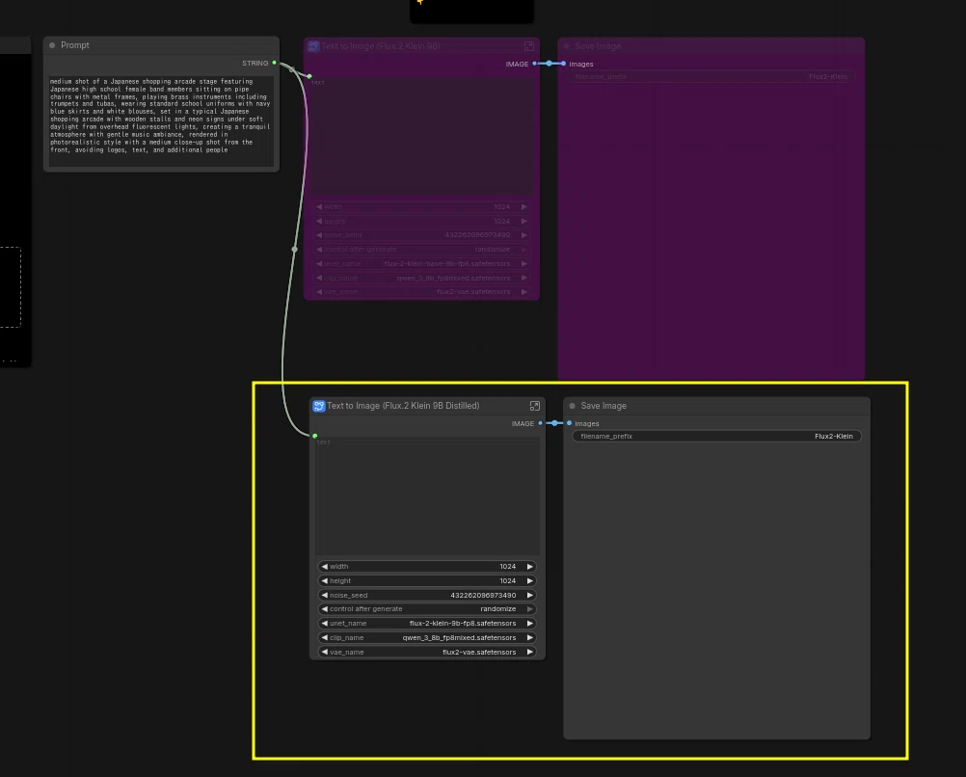Select next clip_name in Distilled node
The width and height of the screenshot is (966, 777).
(530, 638)
